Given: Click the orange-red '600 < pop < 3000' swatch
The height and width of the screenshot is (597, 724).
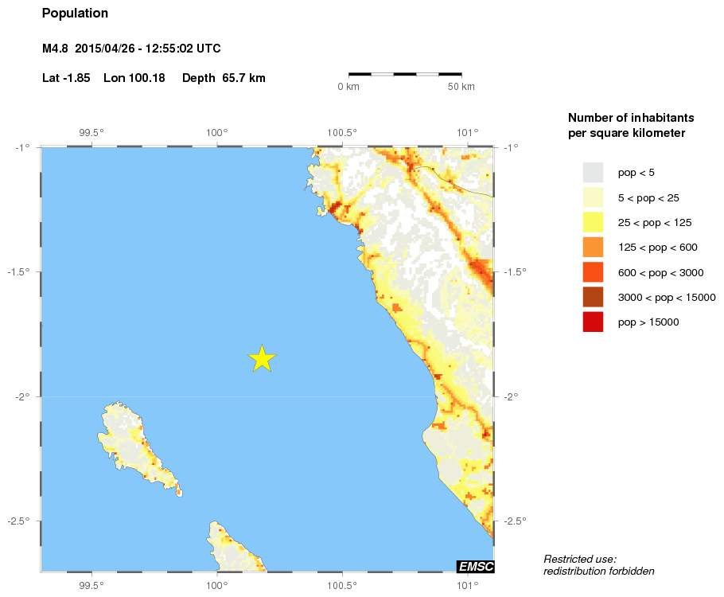Looking at the screenshot, I should [593, 272].
